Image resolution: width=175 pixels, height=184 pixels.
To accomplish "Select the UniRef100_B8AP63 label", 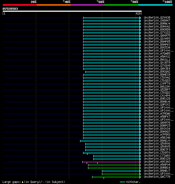I will pos(157,44).
